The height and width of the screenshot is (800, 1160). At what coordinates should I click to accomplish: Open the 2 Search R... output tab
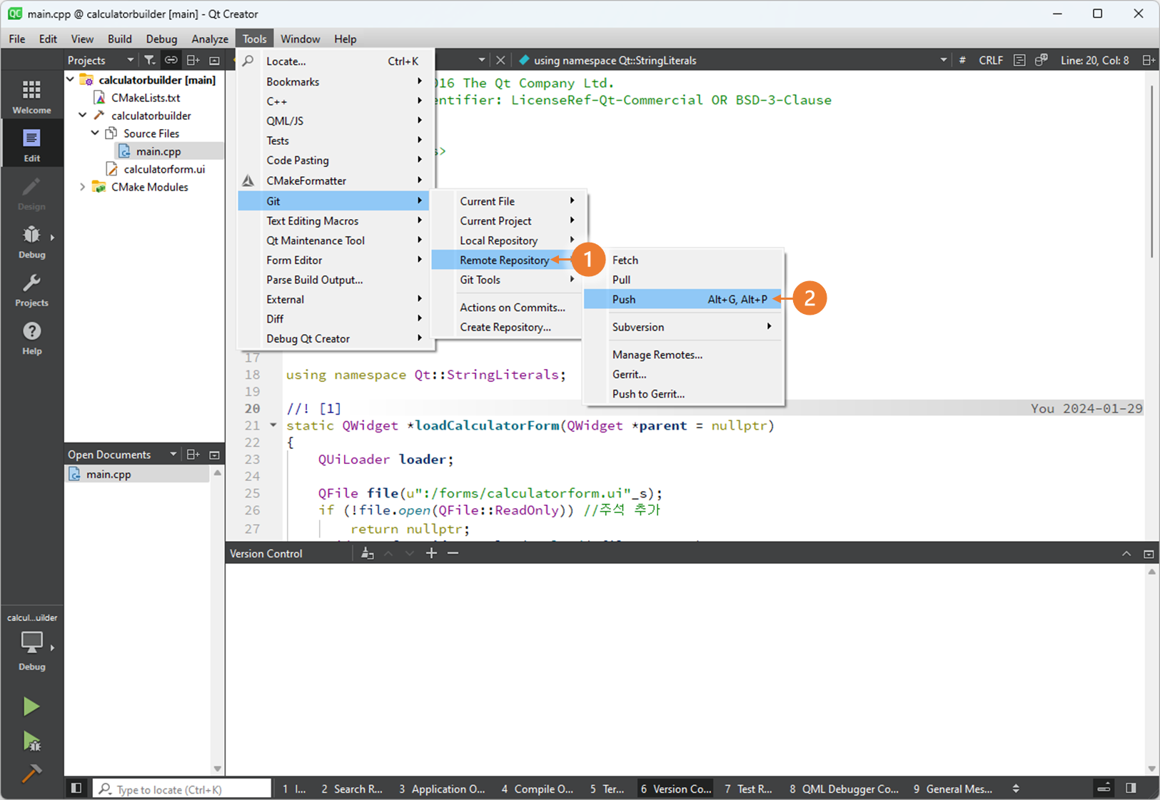(x=352, y=789)
